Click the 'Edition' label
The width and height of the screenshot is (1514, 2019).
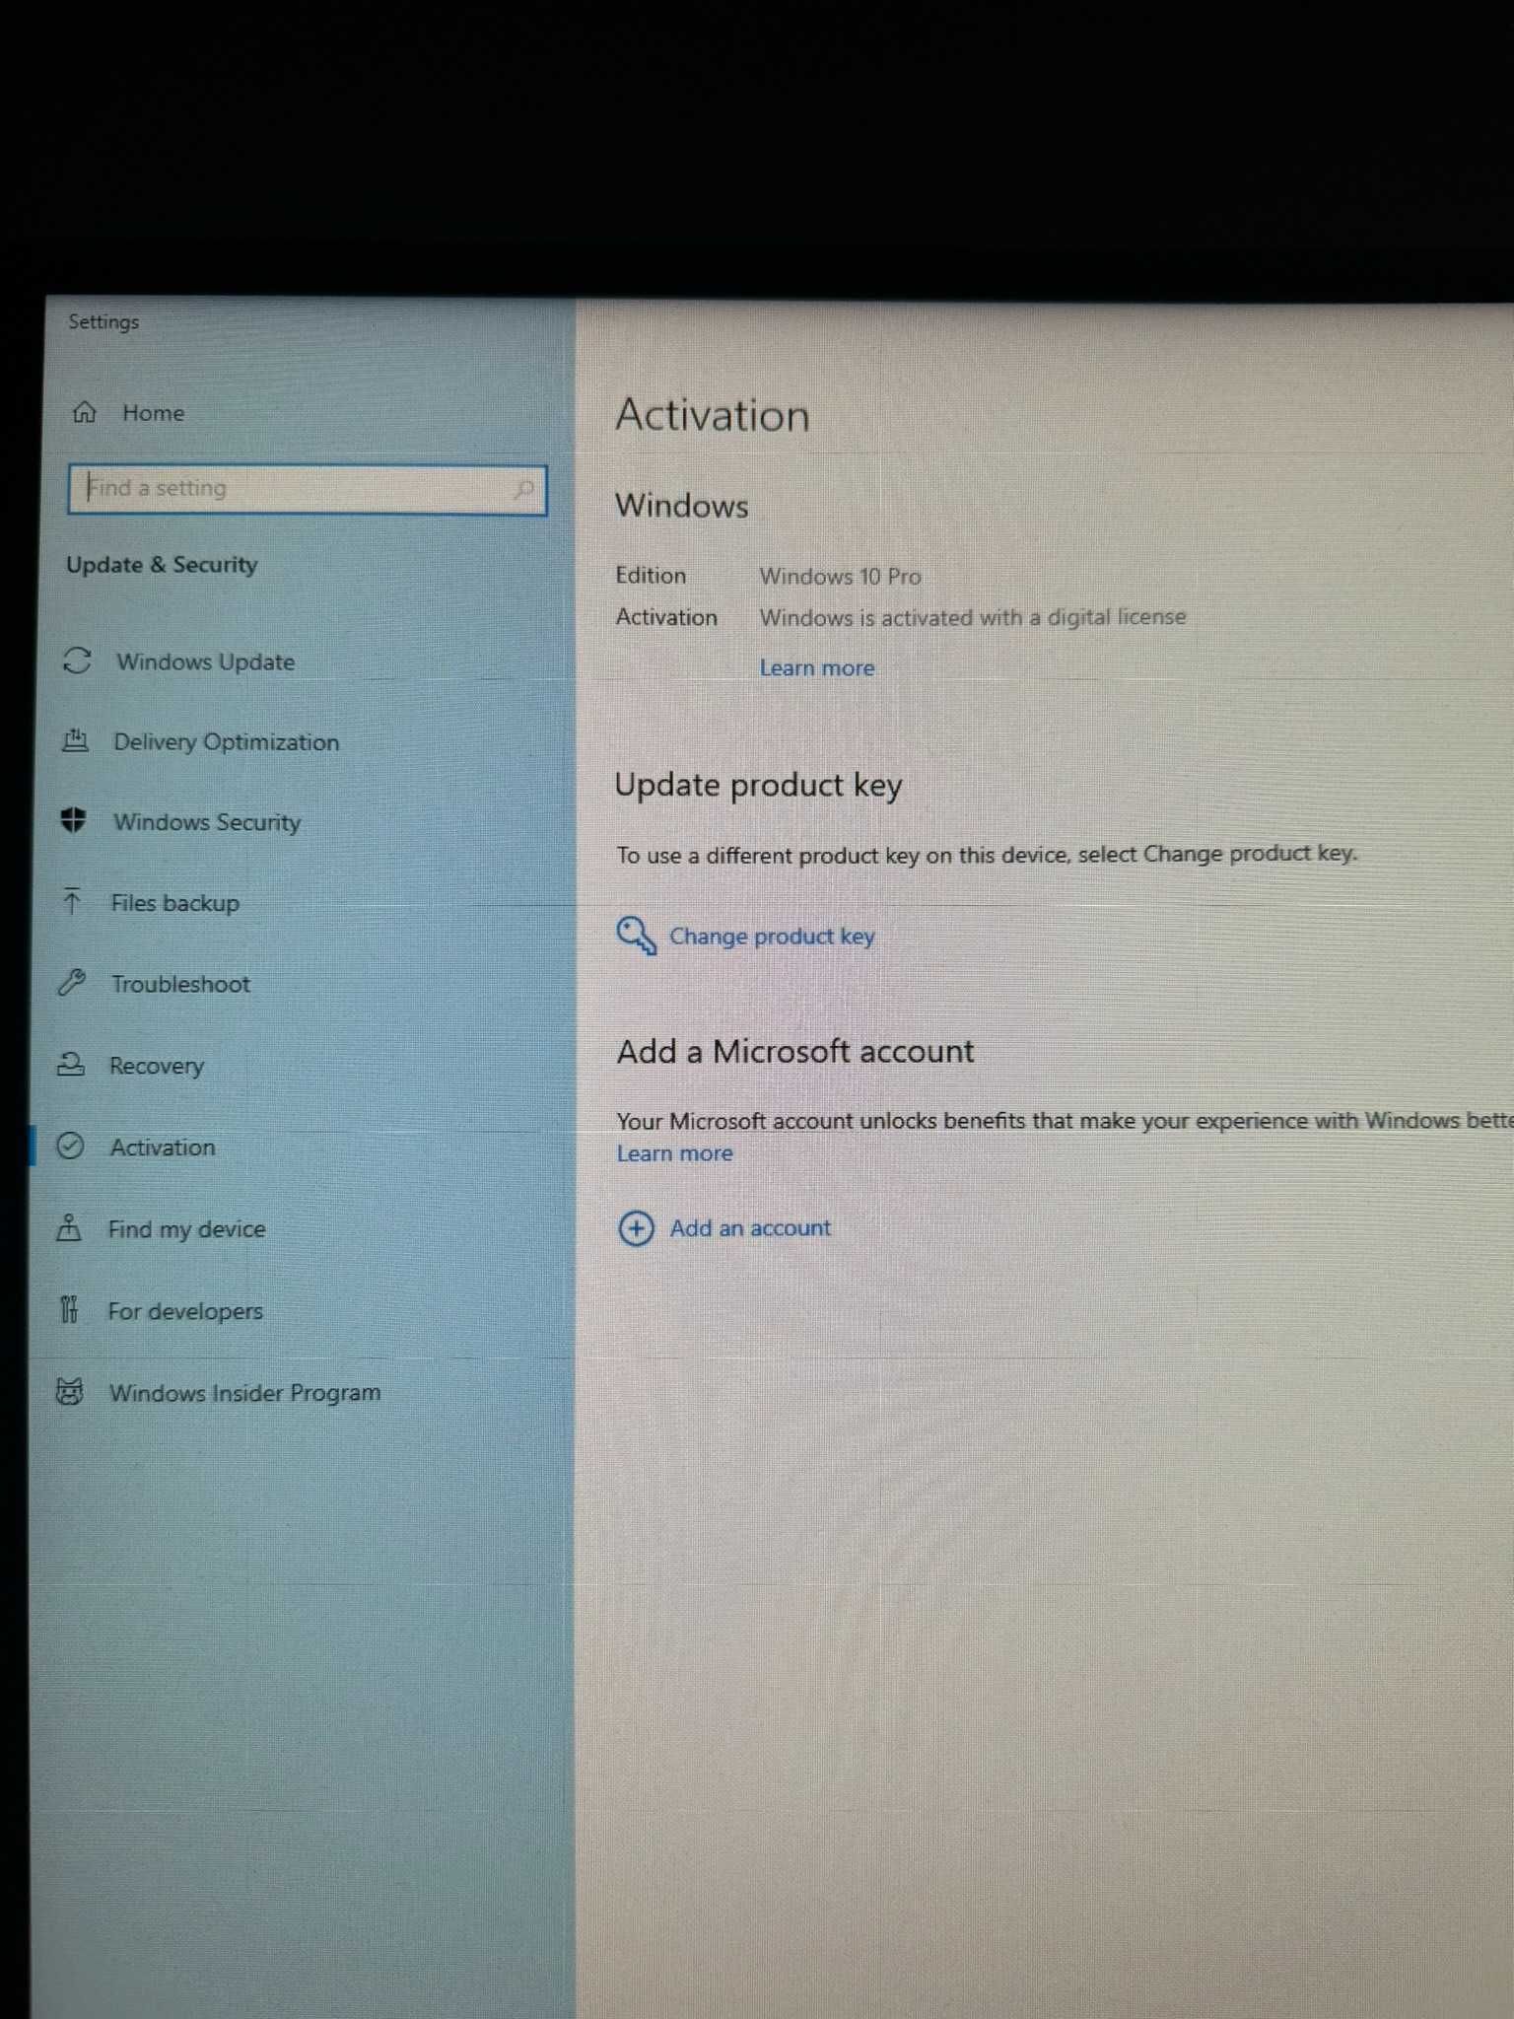tap(651, 575)
